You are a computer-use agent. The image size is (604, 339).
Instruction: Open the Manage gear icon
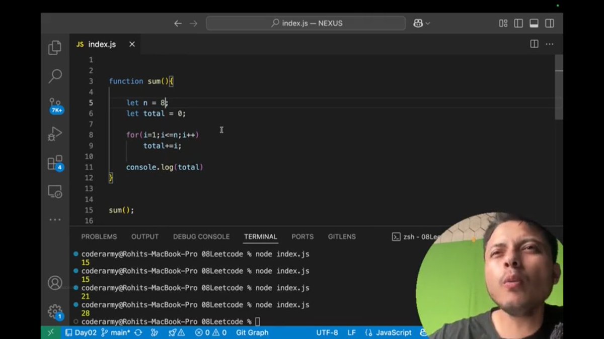click(55, 311)
